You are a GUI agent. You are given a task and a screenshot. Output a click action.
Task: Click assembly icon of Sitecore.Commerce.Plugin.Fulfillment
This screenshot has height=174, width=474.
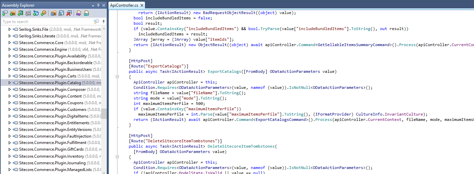(x=15, y=143)
